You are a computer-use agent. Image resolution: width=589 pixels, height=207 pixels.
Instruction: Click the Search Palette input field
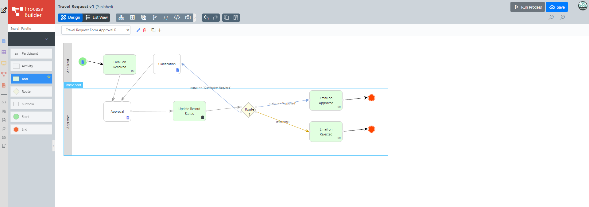point(31,29)
